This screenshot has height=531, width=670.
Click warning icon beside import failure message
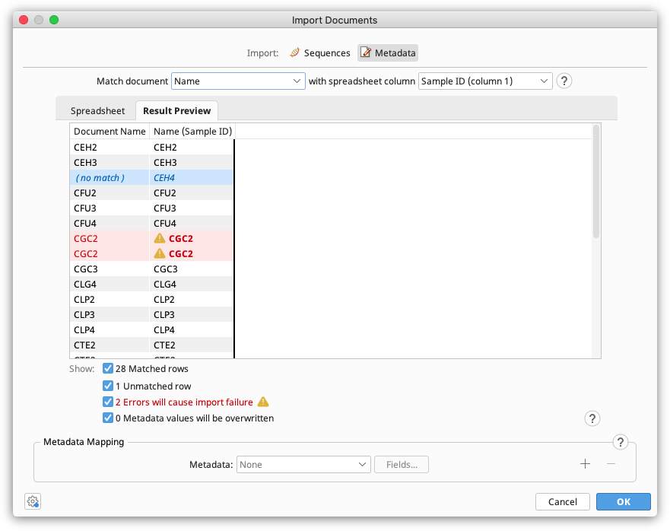tap(263, 402)
